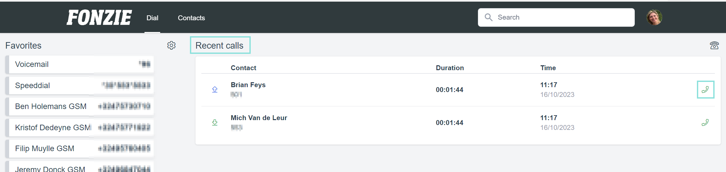The height and width of the screenshot is (172, 726).
Task: Click the outgoing call arrow for Brian Feys
Action: point(215,89)
